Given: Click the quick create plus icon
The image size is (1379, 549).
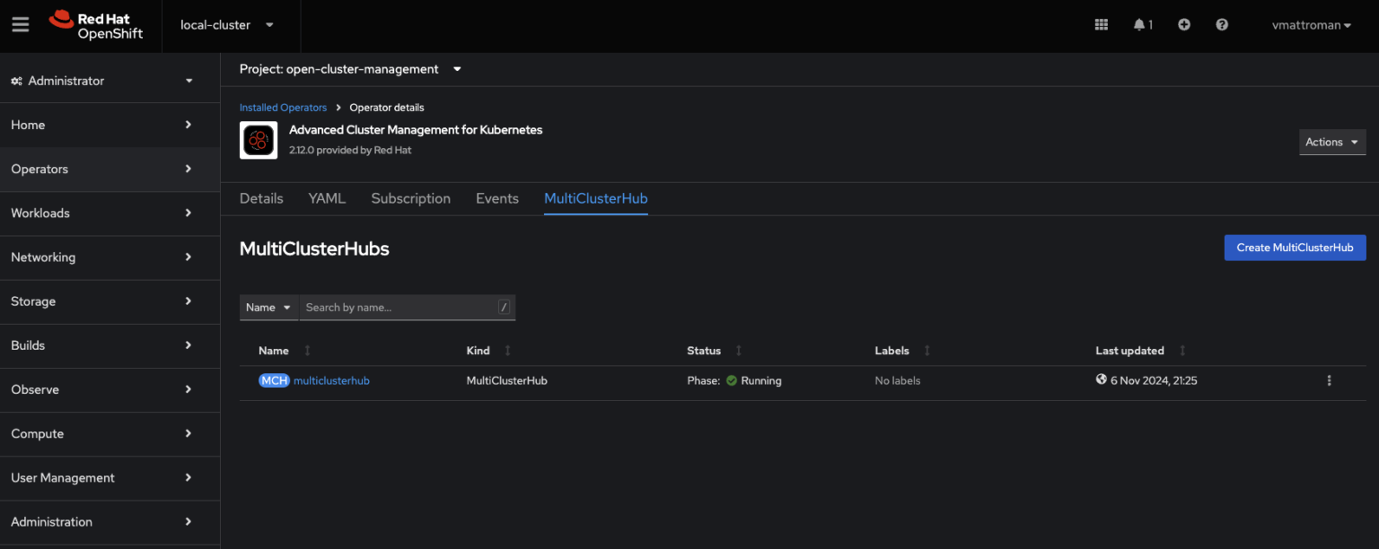Looking at the screenshot, I should [1183, 24].
